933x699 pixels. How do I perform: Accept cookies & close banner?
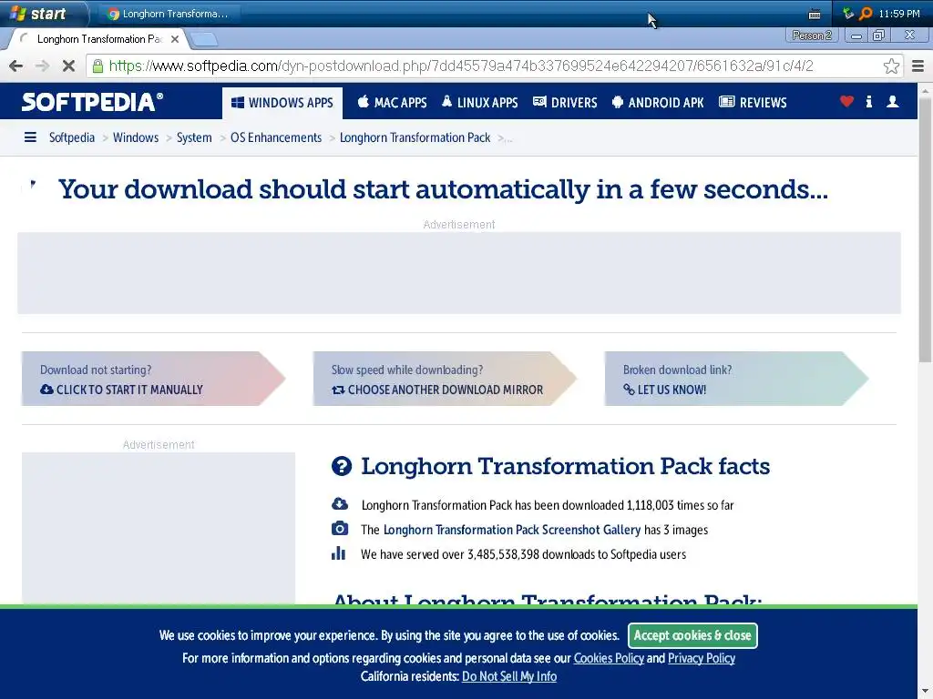692,635
